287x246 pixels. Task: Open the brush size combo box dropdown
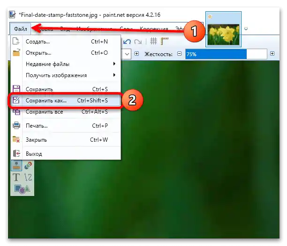127,54
